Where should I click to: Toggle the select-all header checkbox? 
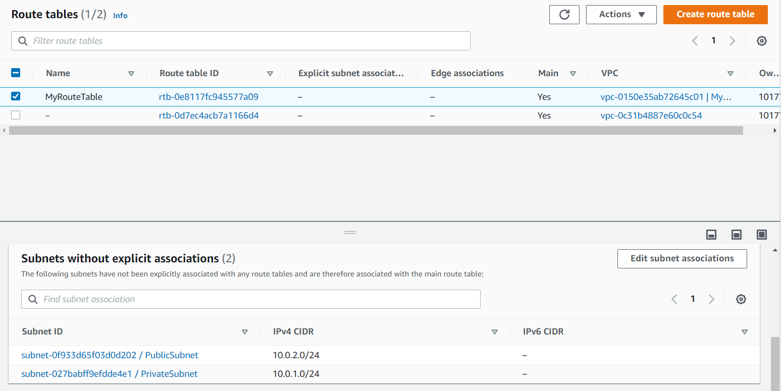coord(16,73)
